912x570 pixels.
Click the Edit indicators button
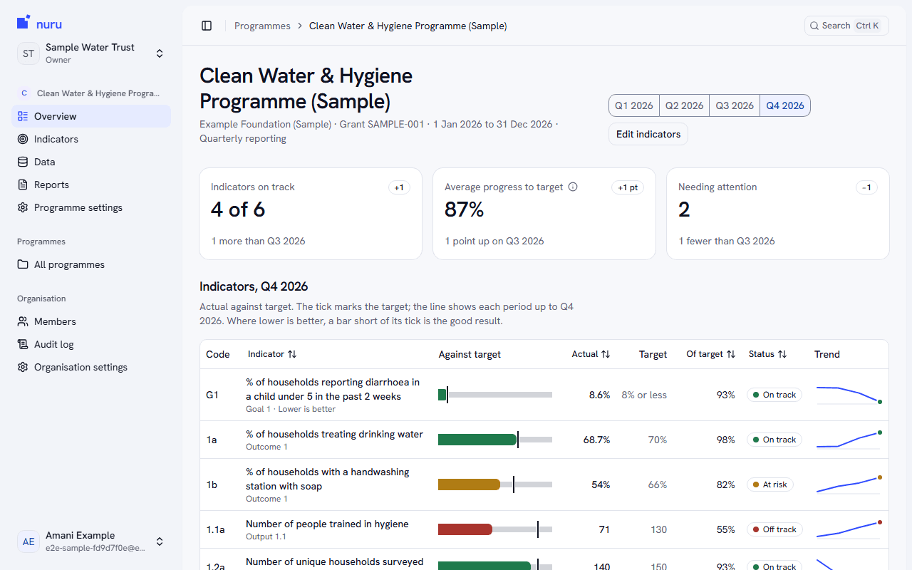pyautogui.click(x=648, y=134)
